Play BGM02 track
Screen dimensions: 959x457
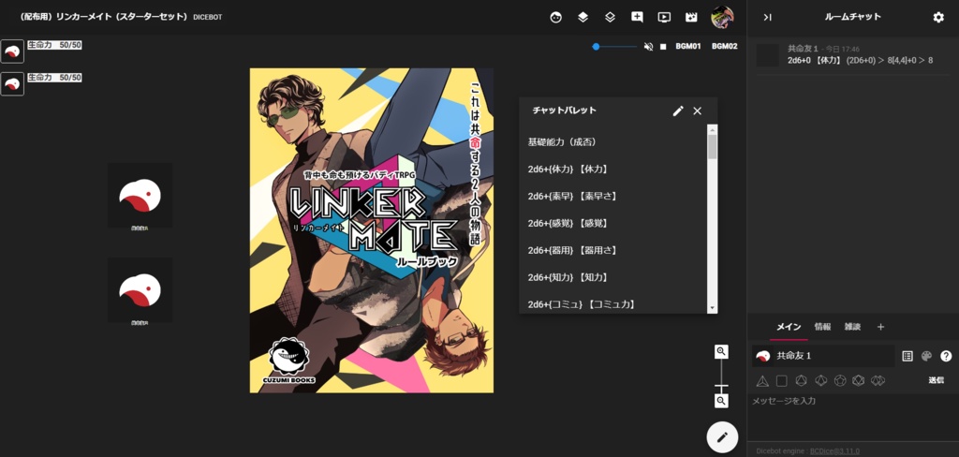(724, 47)
